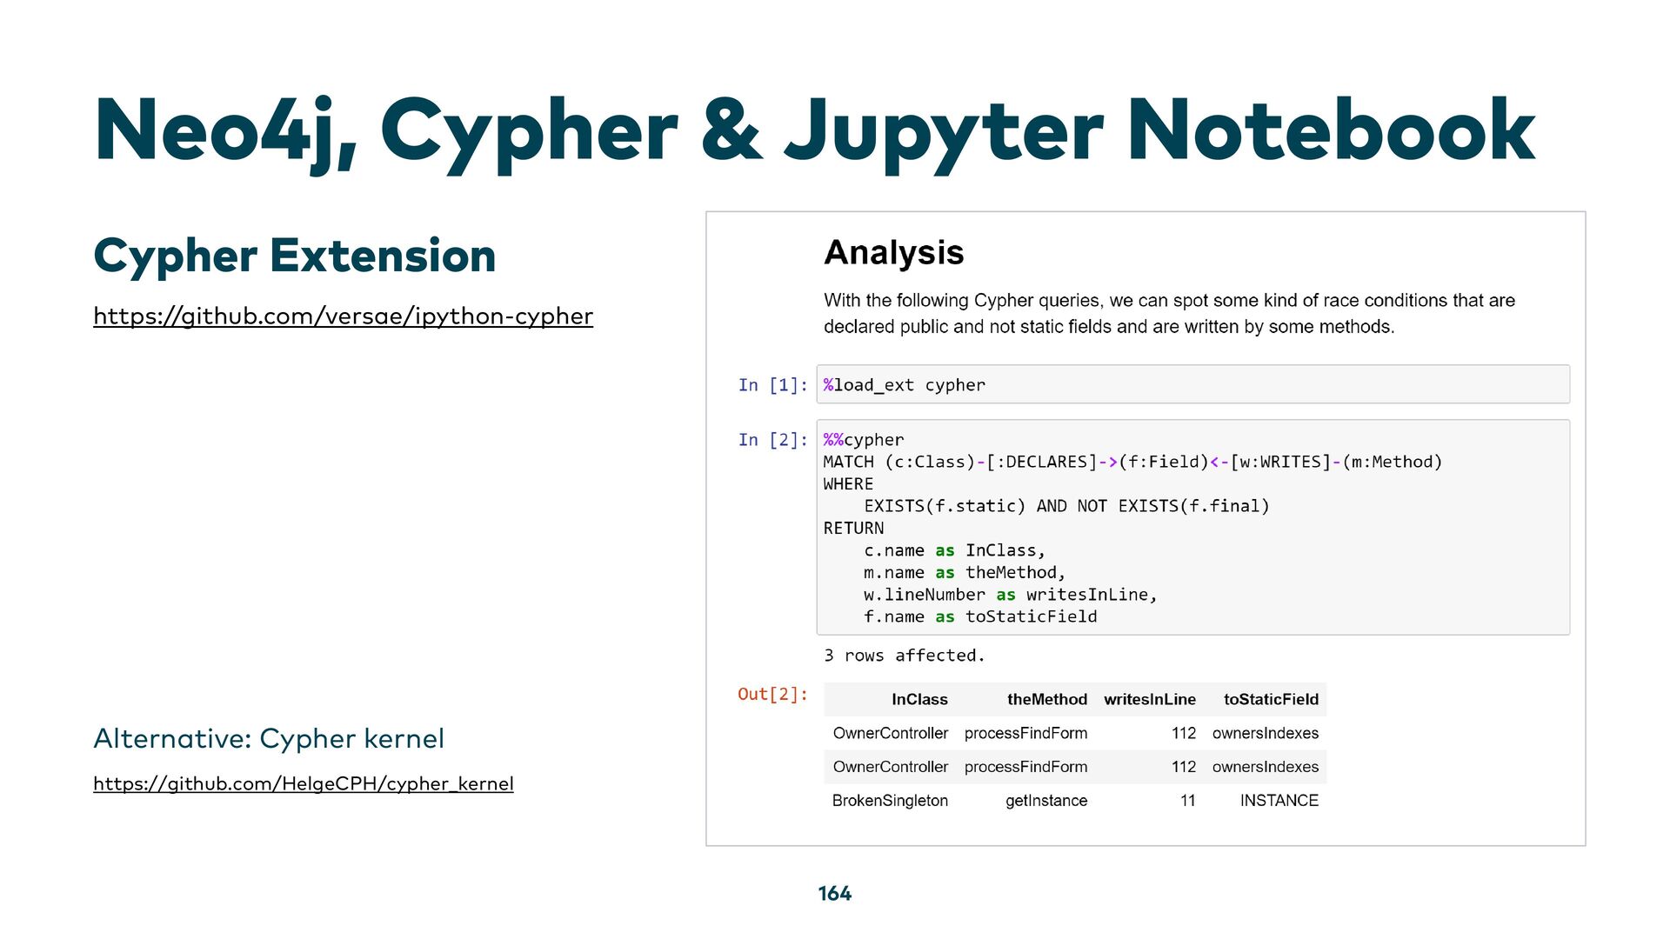Select the In [2] cell prompt

coord(772,440)
